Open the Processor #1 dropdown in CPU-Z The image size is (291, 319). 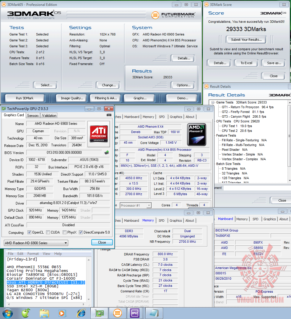[136, 205]
